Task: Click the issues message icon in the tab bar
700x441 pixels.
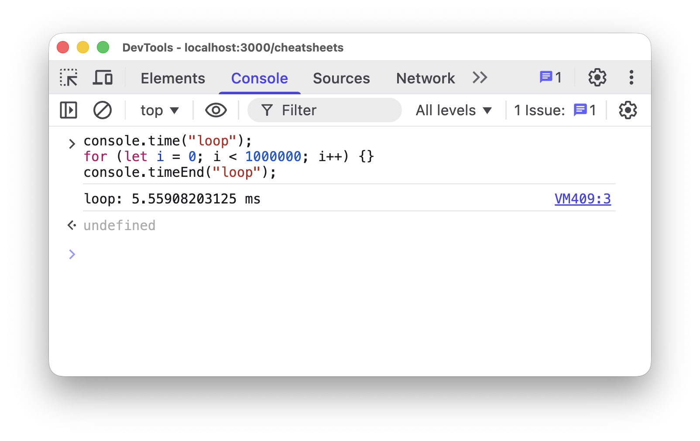Action: click(x=550, y=78)
